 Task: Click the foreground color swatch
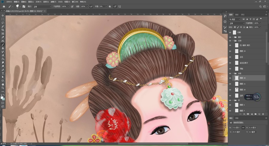pos(2,98)
